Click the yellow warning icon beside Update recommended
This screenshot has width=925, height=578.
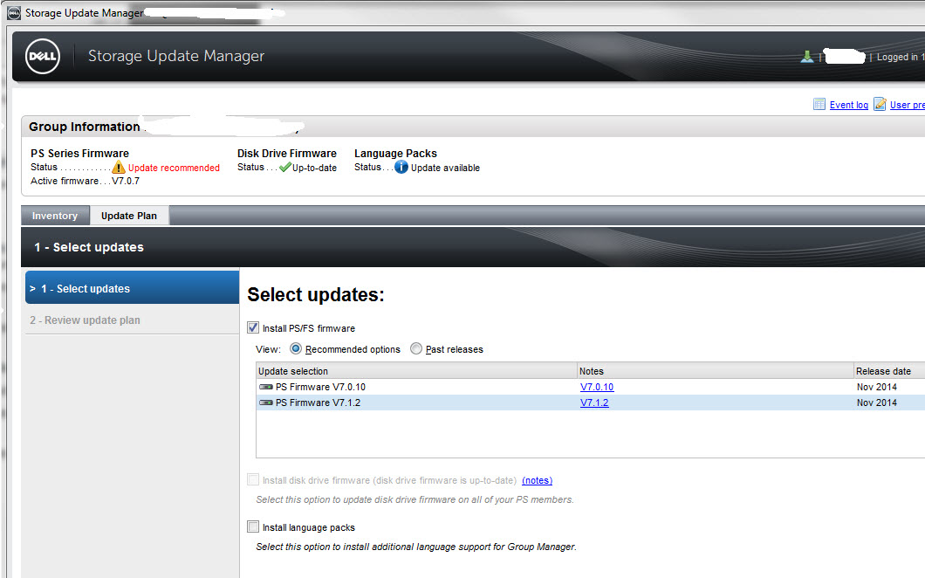tap(119, 167)
